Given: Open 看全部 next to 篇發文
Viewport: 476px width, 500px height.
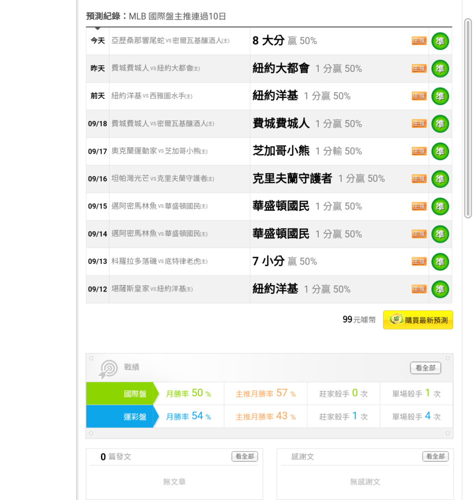Looking at the screenshot, I should (245, 456).
